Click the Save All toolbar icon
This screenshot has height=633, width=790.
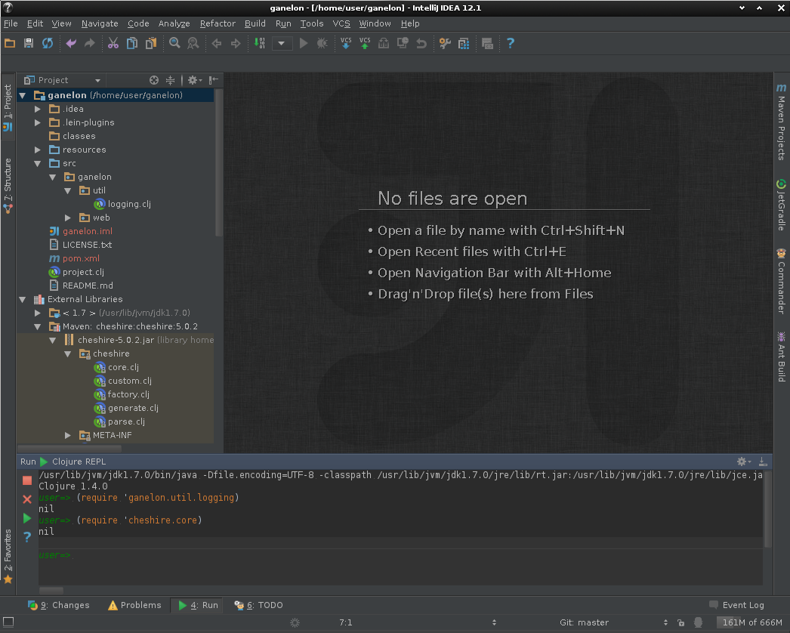[x=29, y=44]
